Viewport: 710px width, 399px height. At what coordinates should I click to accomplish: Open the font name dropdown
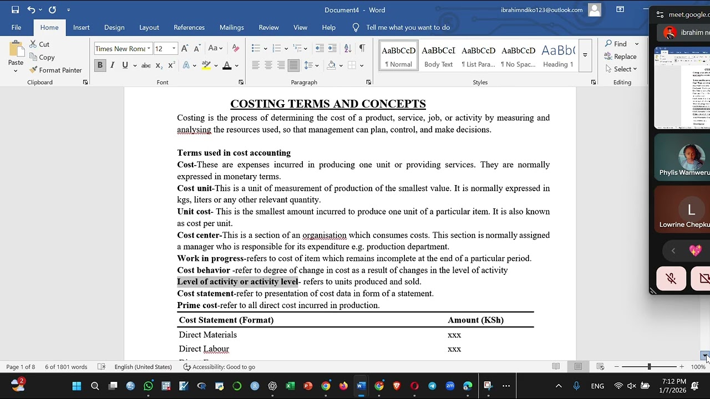(149, 49)
